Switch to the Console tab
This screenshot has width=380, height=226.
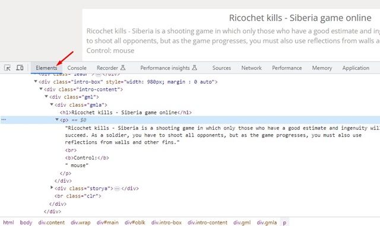pos(77,68)
